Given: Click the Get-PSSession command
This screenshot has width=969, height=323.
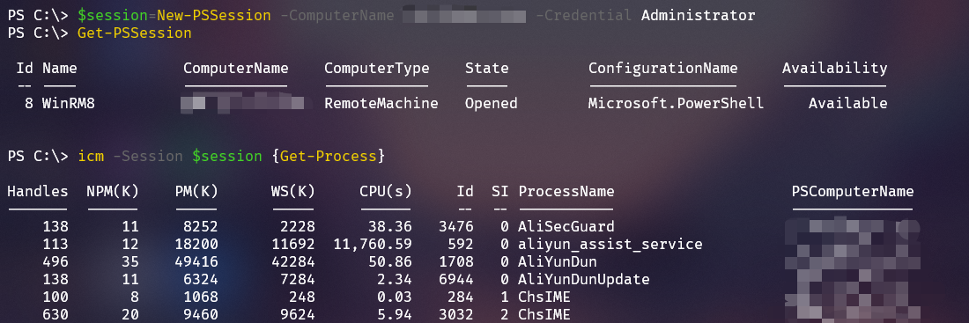Looking at the screenshot, I should (135, 33).
